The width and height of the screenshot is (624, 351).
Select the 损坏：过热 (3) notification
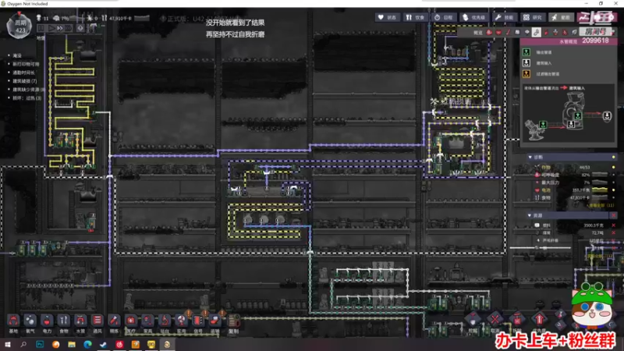27,98
